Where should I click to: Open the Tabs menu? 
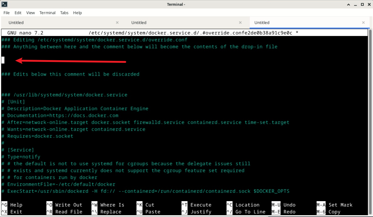[x=64, y=13]
